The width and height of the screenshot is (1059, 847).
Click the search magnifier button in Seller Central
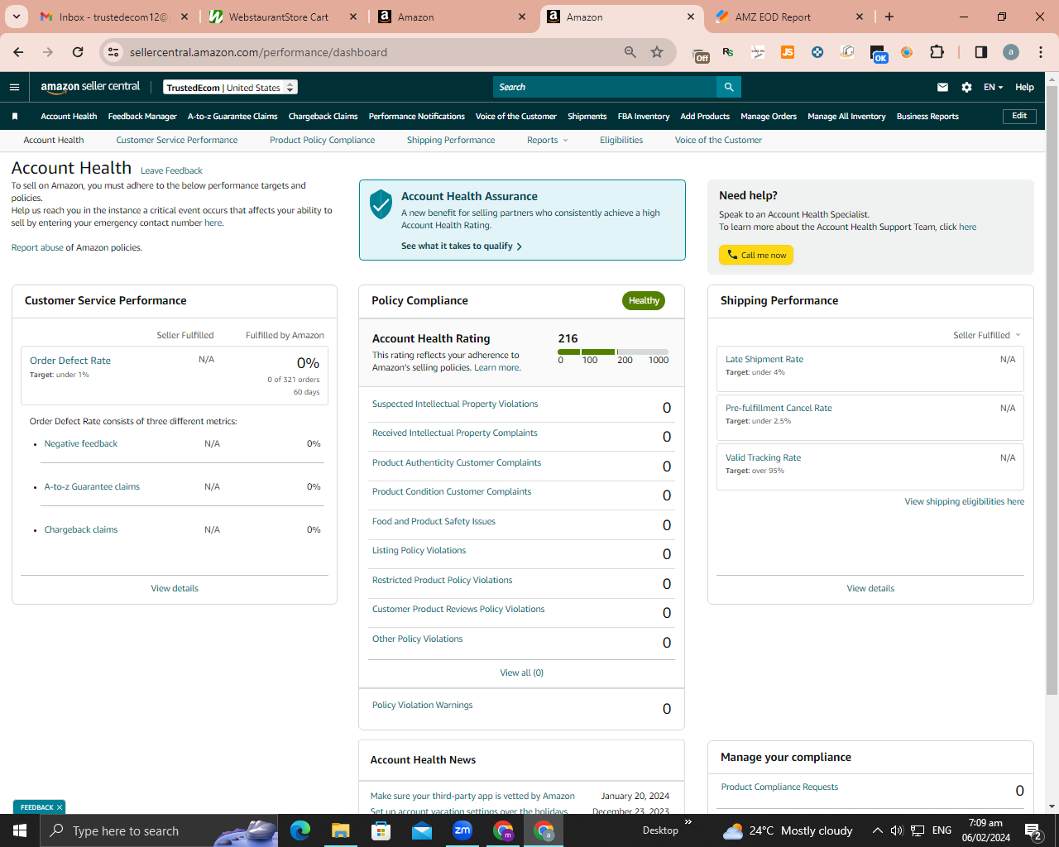[729, 87]
